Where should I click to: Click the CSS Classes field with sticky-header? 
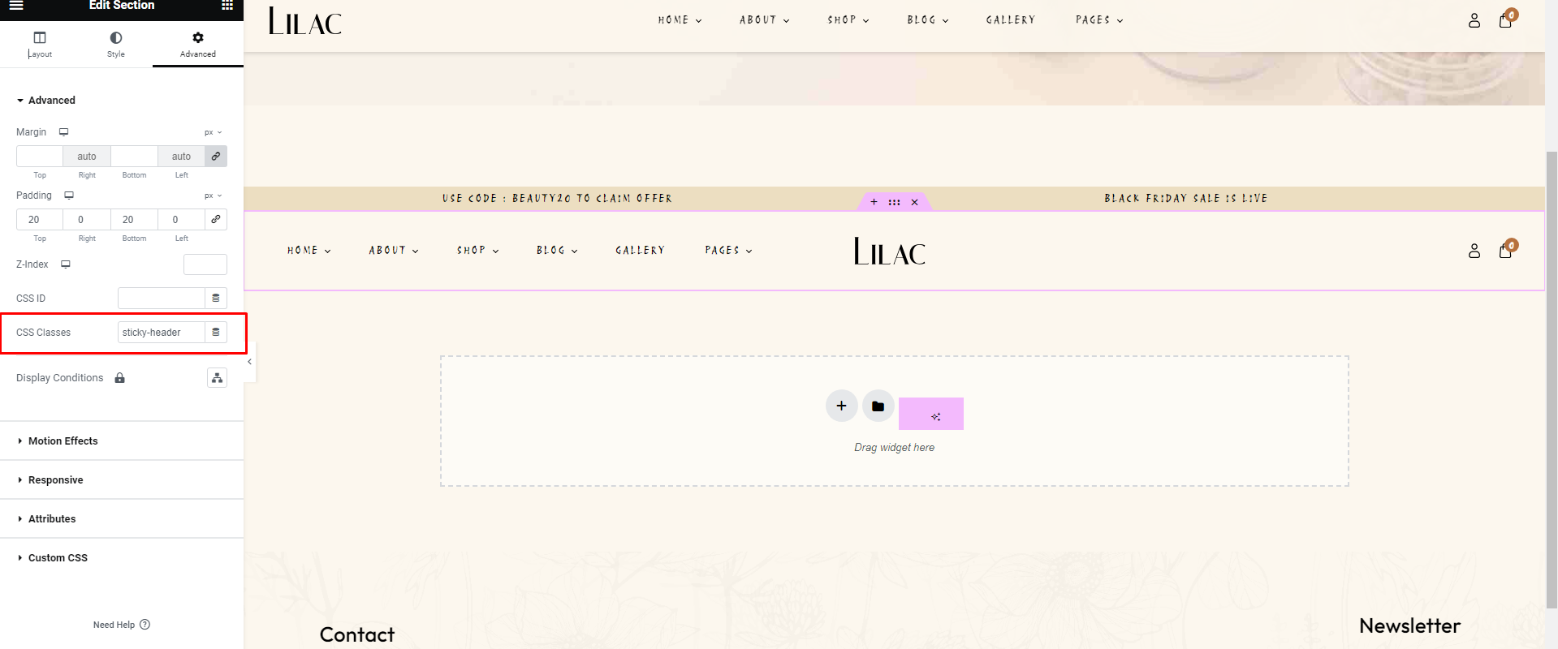coord(161,333)
